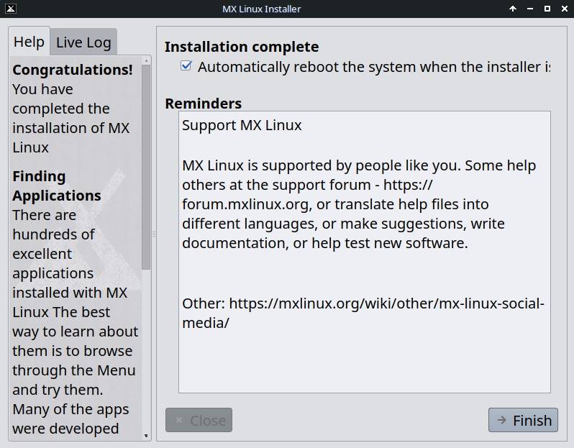Viewport: 574px width, 448px height.
Task: Click the arrow icon on Finish button
Action: tap(501, 421)
